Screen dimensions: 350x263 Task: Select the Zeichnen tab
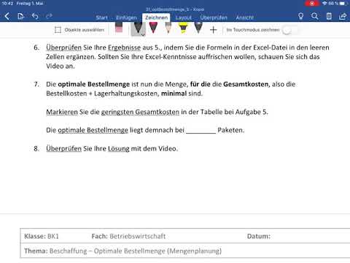coord(156,18)
